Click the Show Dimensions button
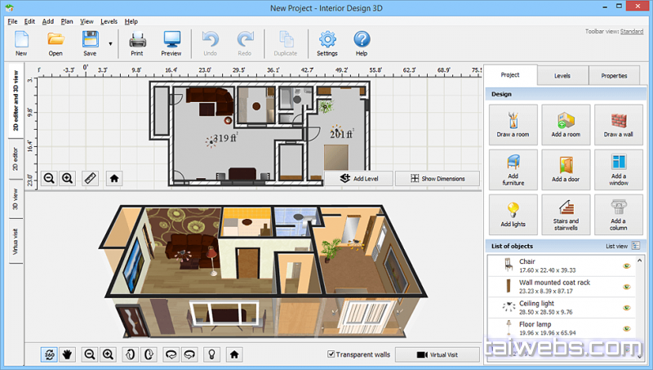Image resolution: width=653 pixels, height=370 pixels. [438, 178]
